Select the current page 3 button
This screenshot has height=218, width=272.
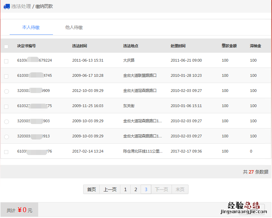(x=146, y=189)
